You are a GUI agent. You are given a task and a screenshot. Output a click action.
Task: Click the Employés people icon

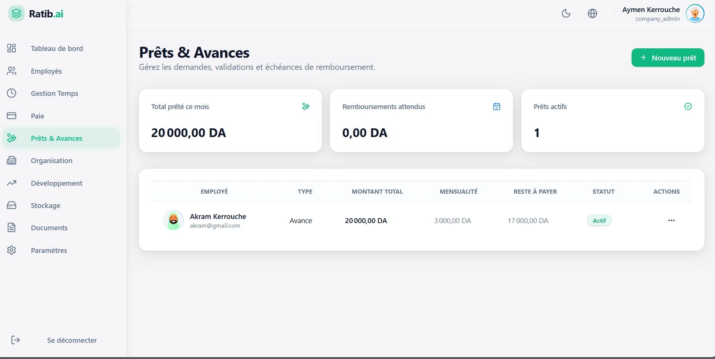[x=12, y=71]
